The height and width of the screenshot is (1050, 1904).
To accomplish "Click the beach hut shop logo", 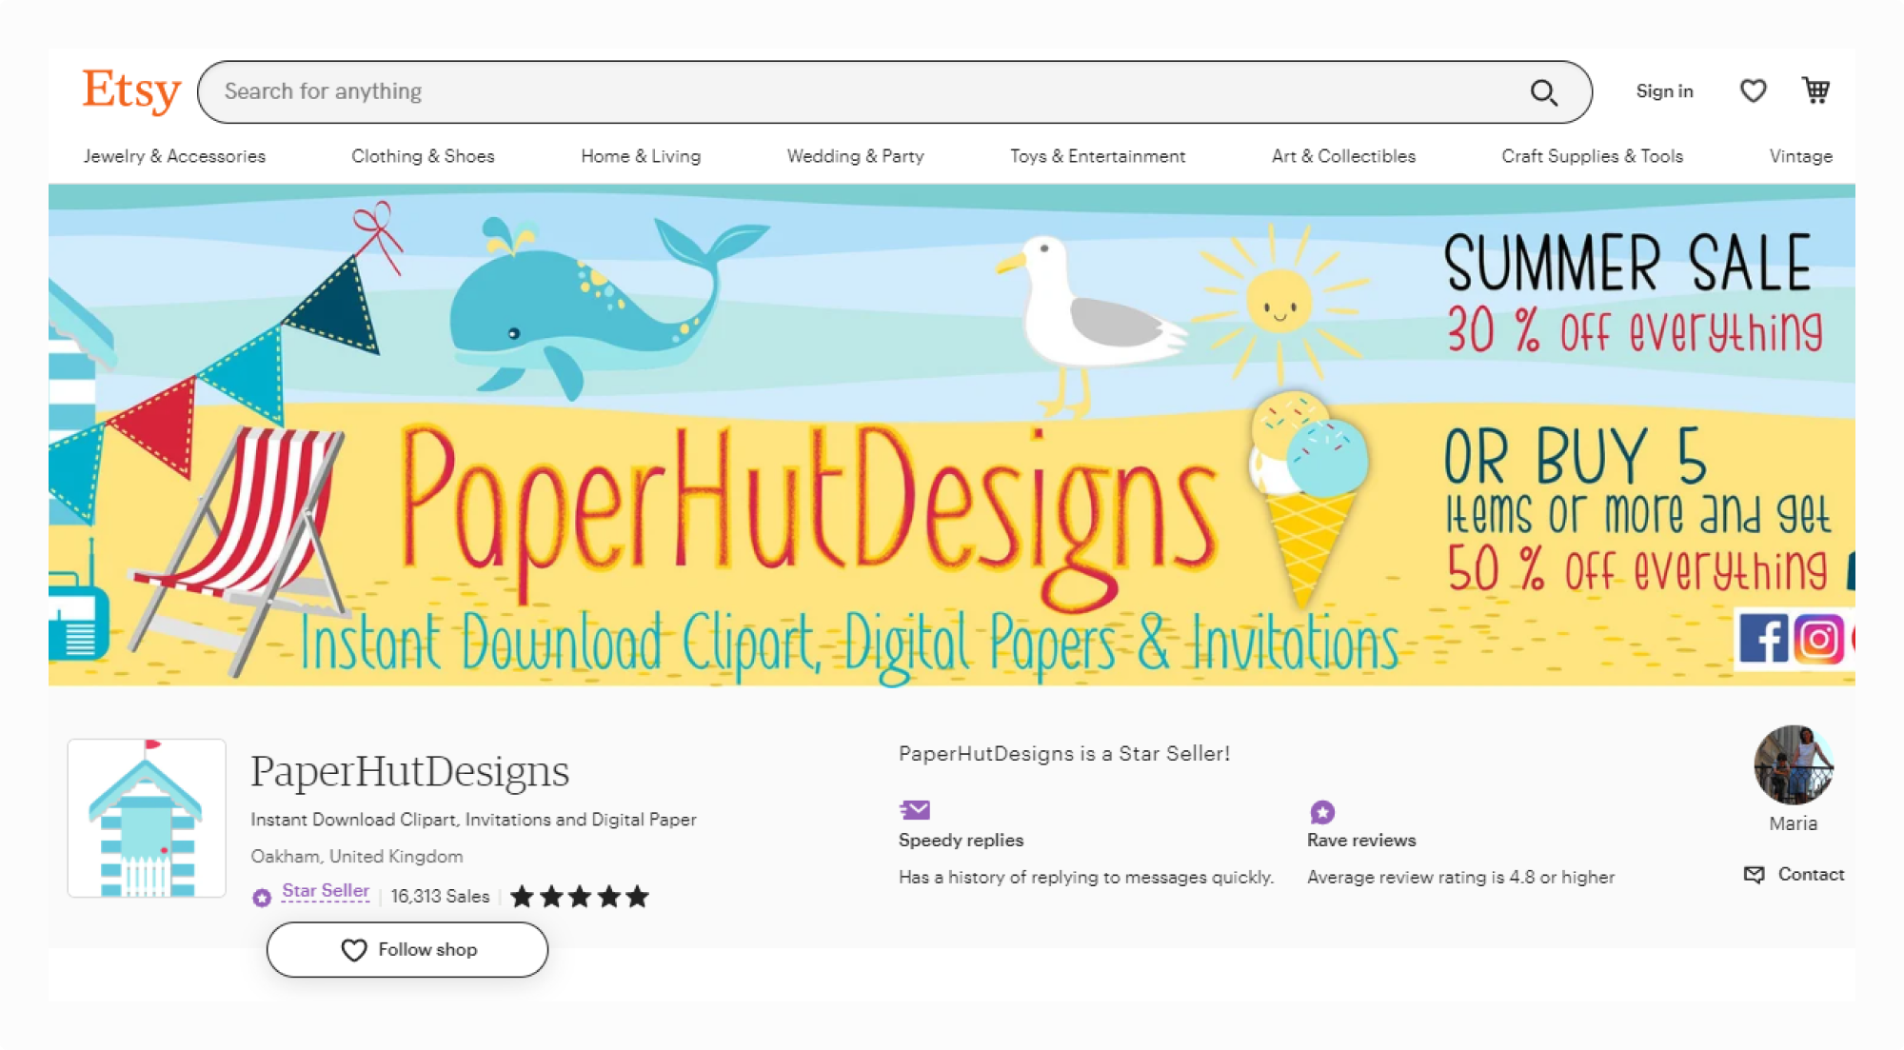I will 147,818.
